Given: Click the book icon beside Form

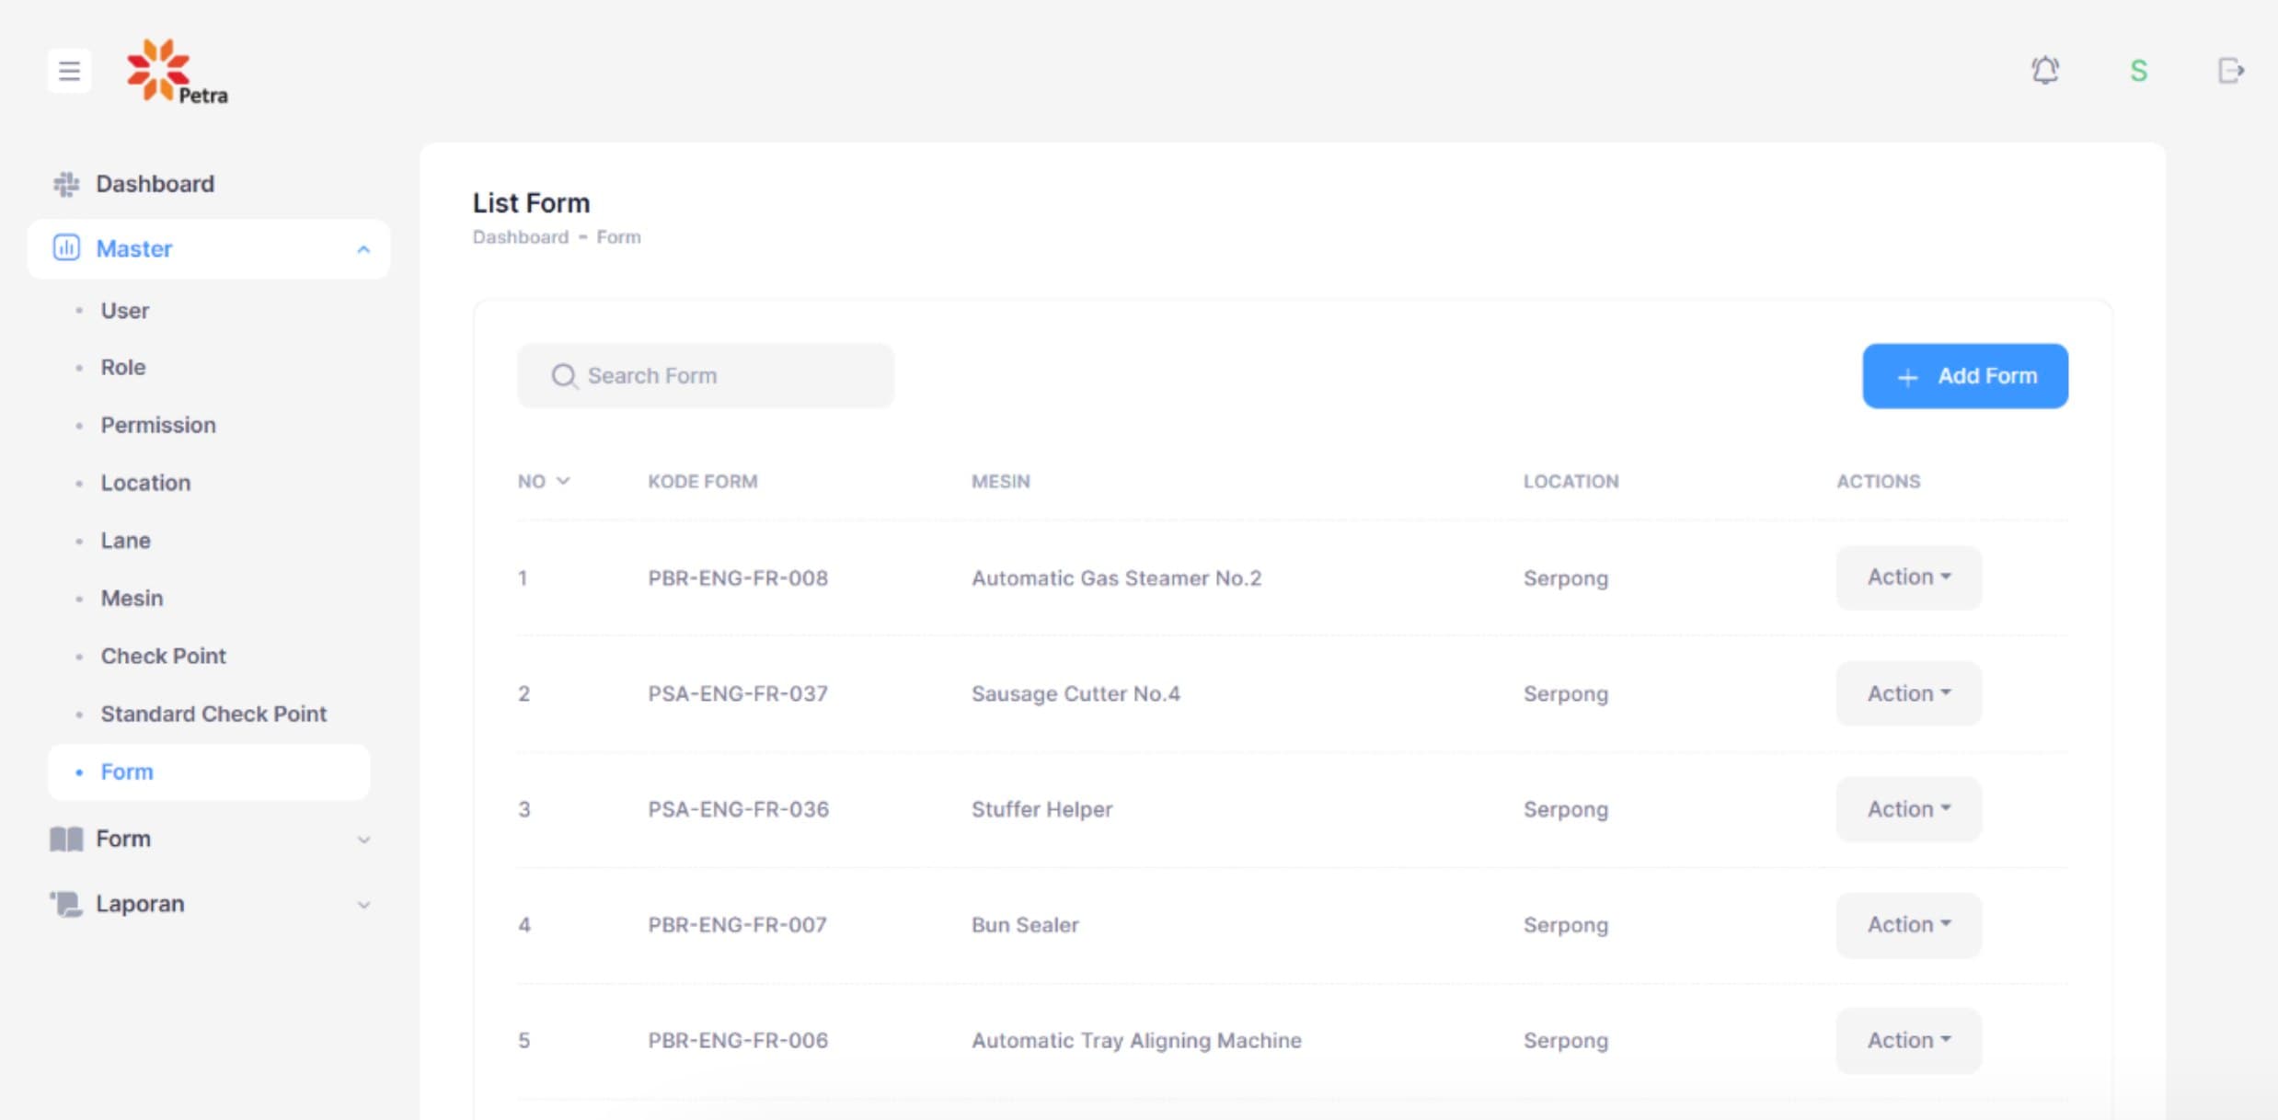Looking at the screenshot, I should [x=66, y=839].
